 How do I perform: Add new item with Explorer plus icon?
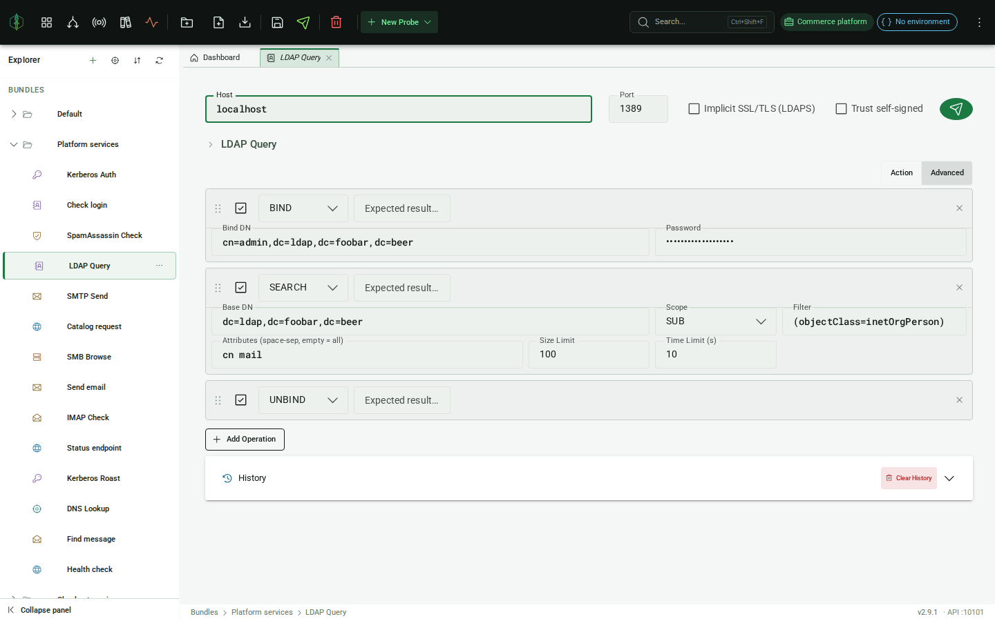tap(93, 60)
